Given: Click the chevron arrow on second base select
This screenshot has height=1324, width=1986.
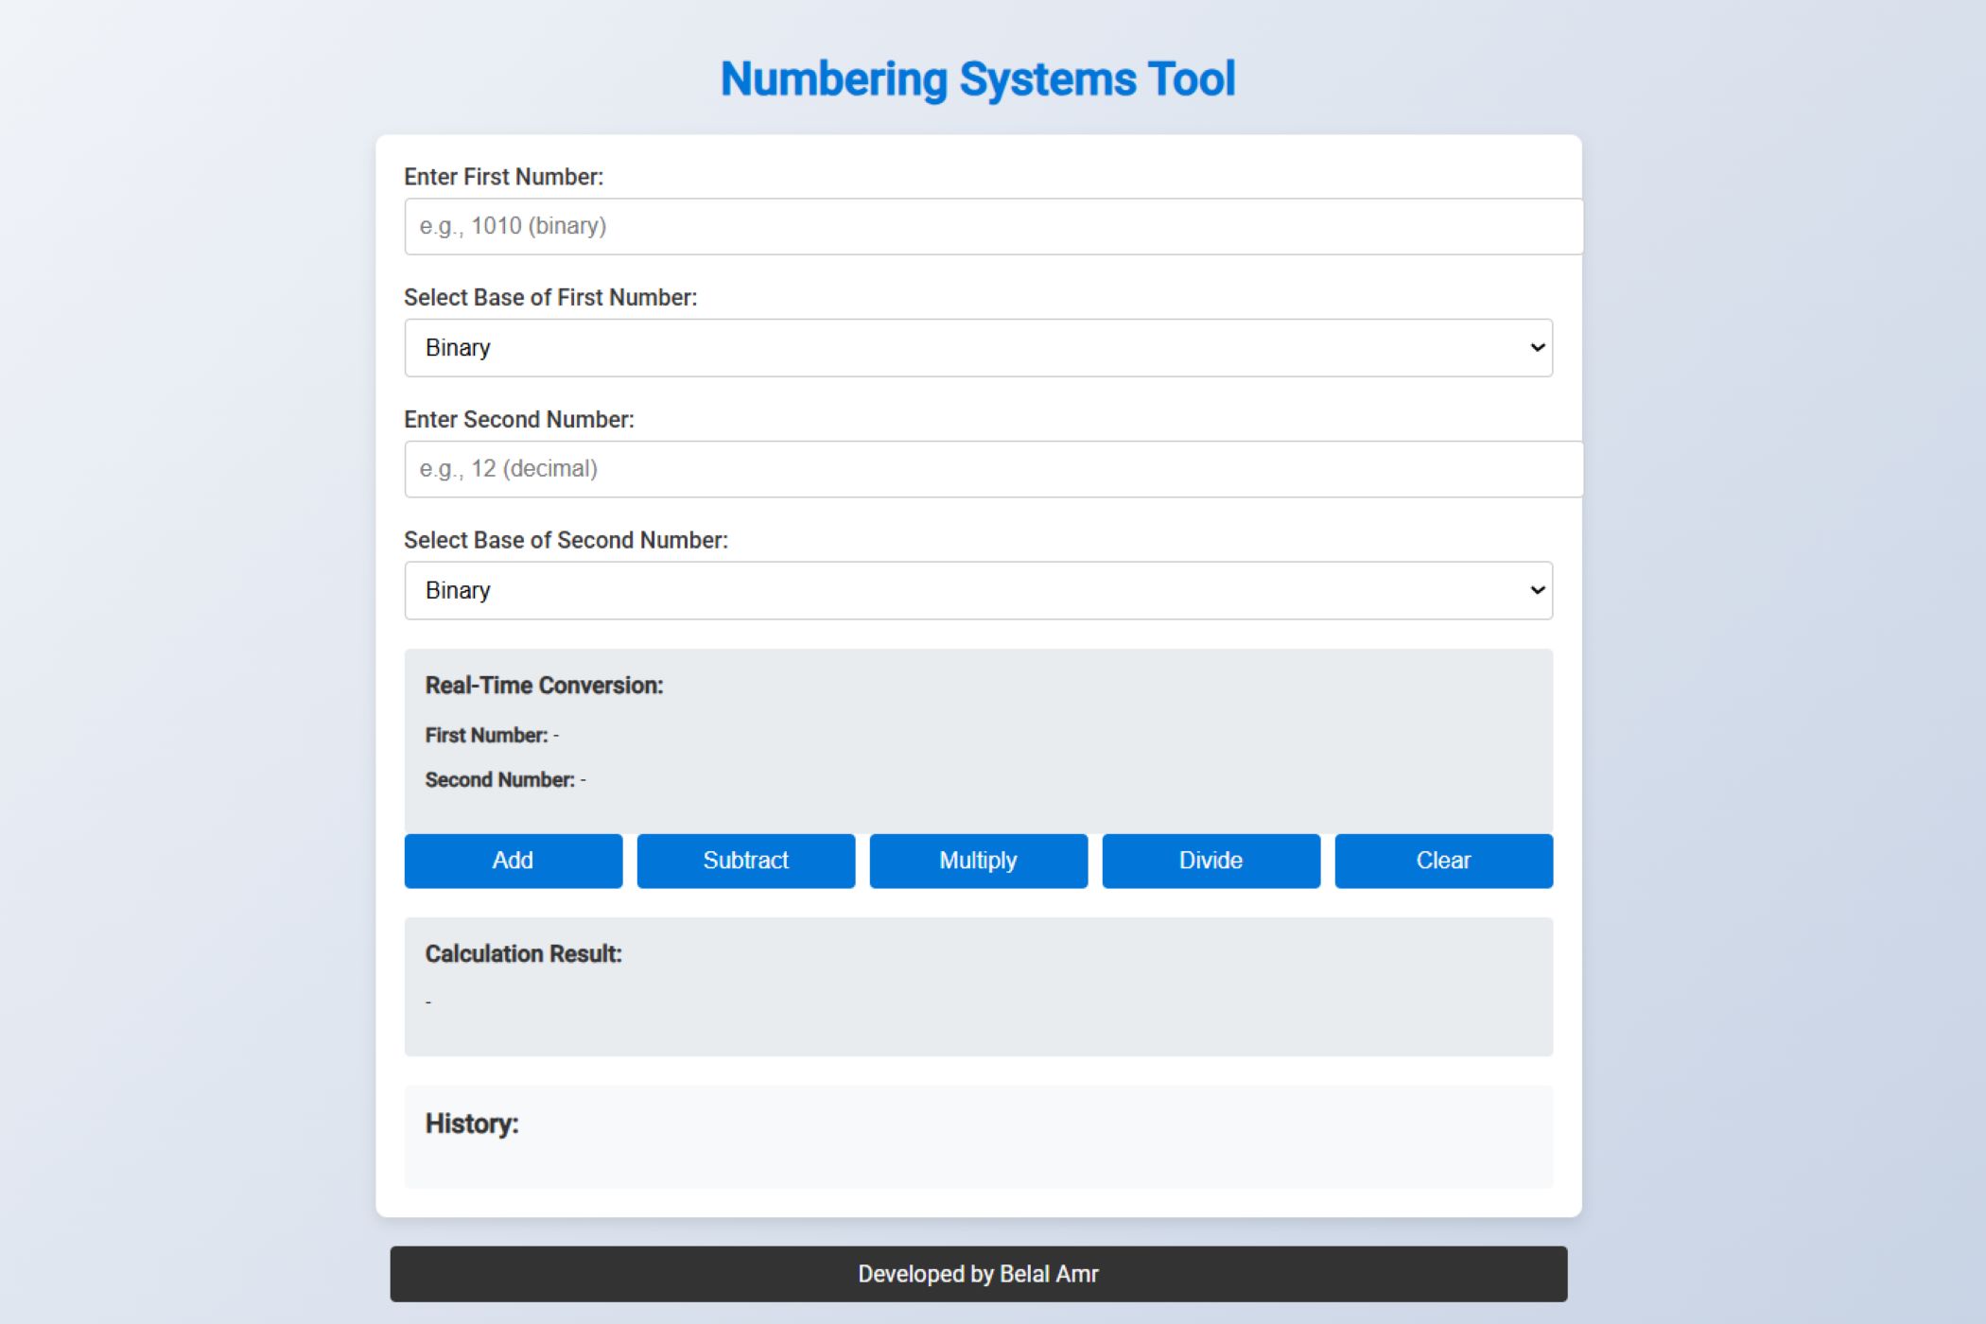Looking at the screenshot, I should point(1537,591).
